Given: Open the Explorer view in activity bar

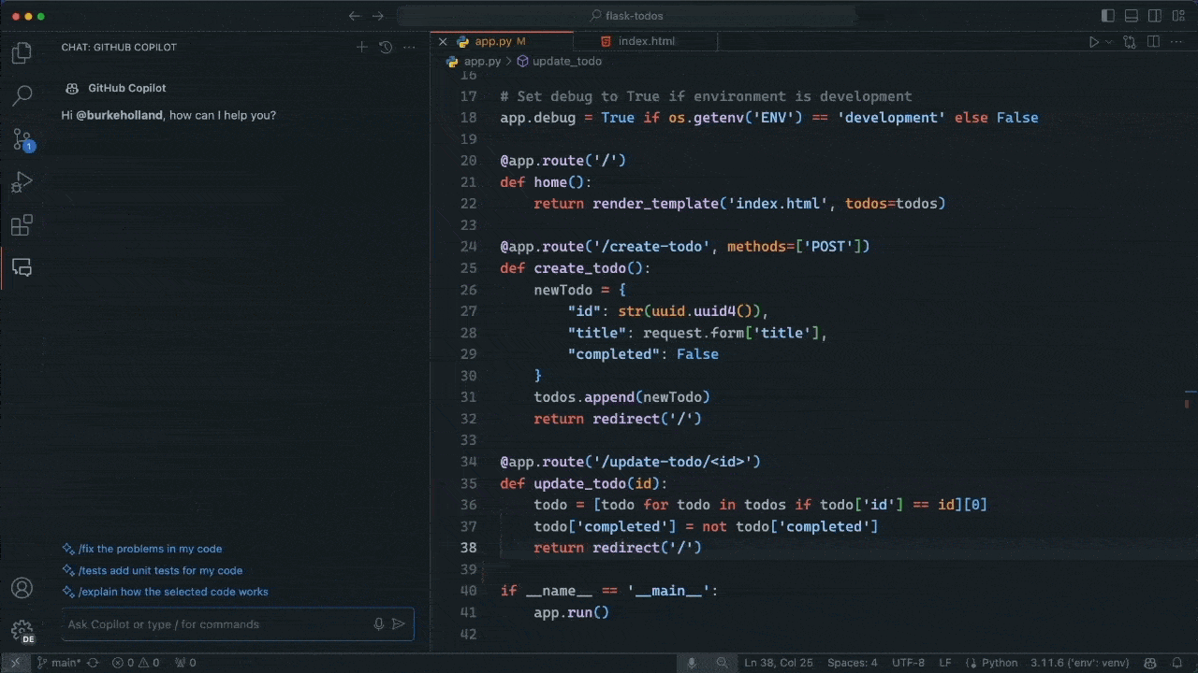Looking at the screenshot, I should pos(22,53).
